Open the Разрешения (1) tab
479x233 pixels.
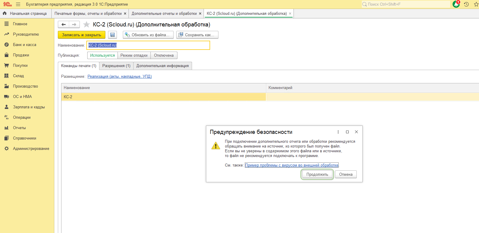(116, 66)
